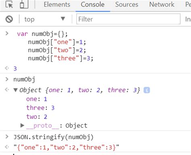Click the numObj["two"]=2; line
191x155 pixels.
coord(57,50)
